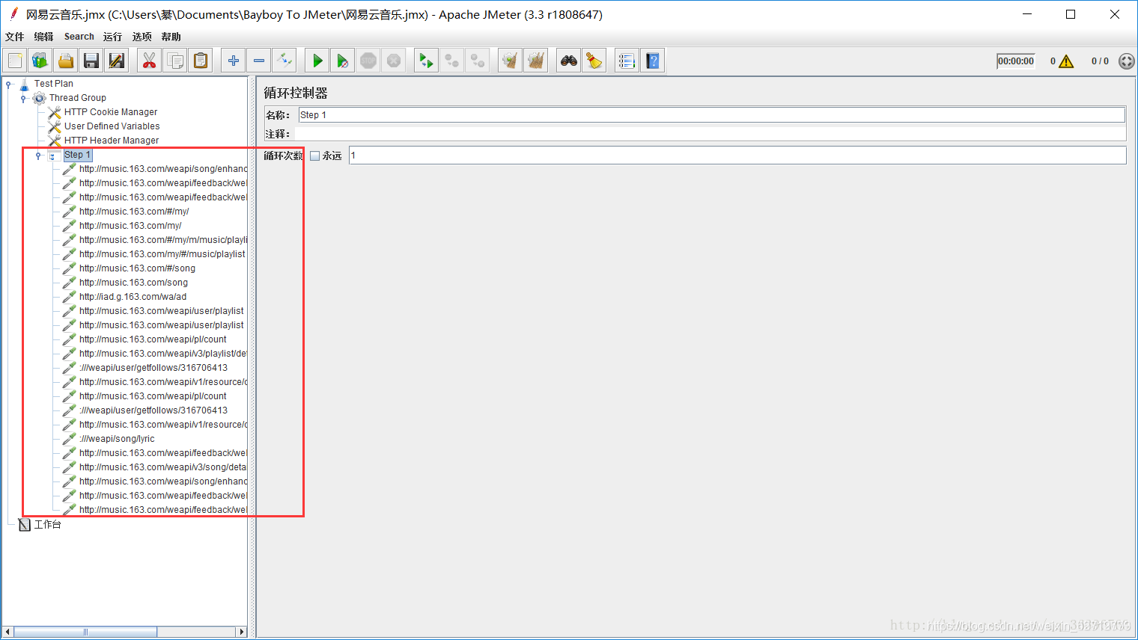Viewport: 1138px width, 640px height.
Task: Start the test with the green play icon
Action: pyautogui.click(x=317, y=61)
